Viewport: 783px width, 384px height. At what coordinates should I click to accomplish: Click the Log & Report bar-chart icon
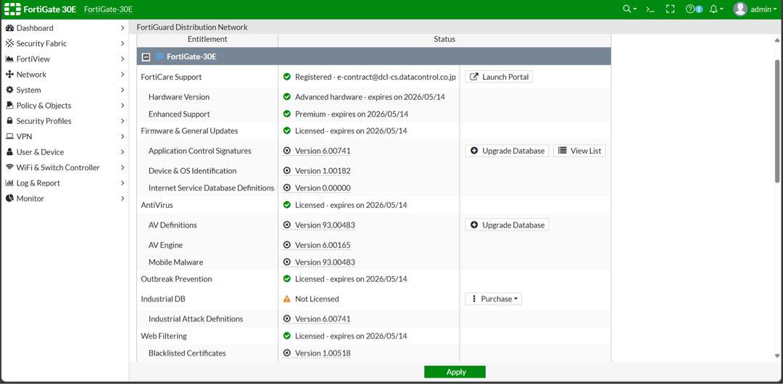coord(9,183)
